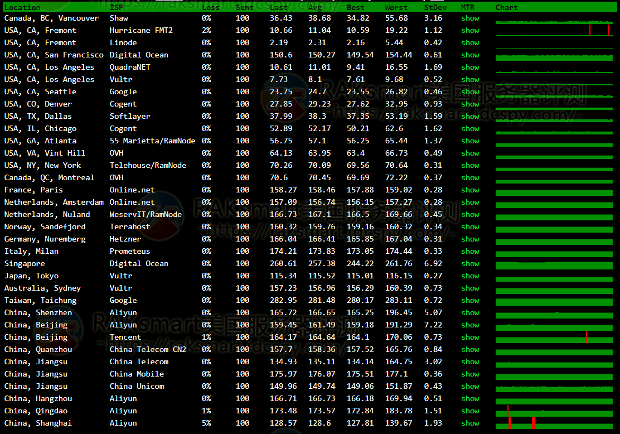Select 'Prometeus' ISP cell
The image size is (620, 434).
click(130, 251)
